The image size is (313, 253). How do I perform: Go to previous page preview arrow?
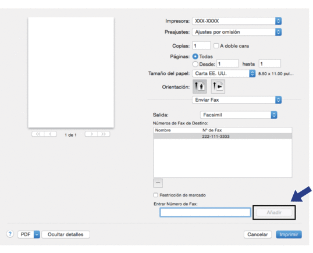click(x=50, y=134)
